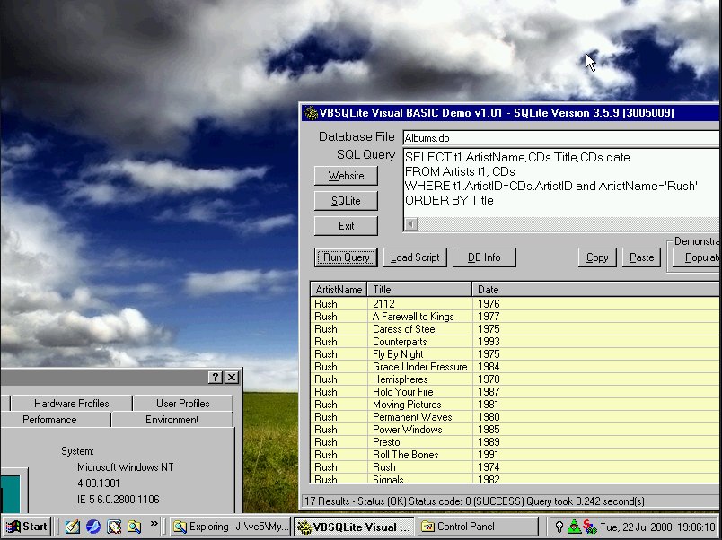
Task: Select the Fly By Night row
Action: tap(515, 354)
